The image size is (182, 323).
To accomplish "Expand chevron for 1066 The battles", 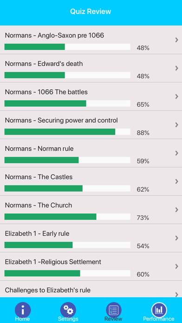I will (x=176, y=97).
